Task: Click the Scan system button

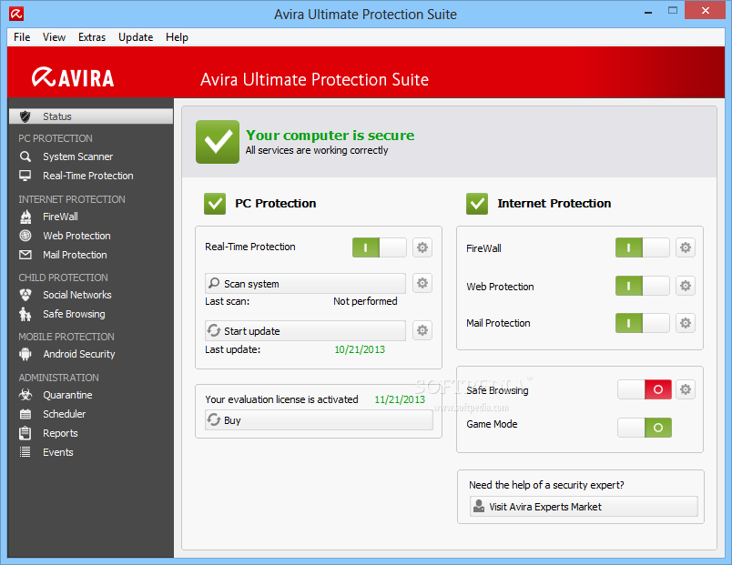Action: point(305,284)
